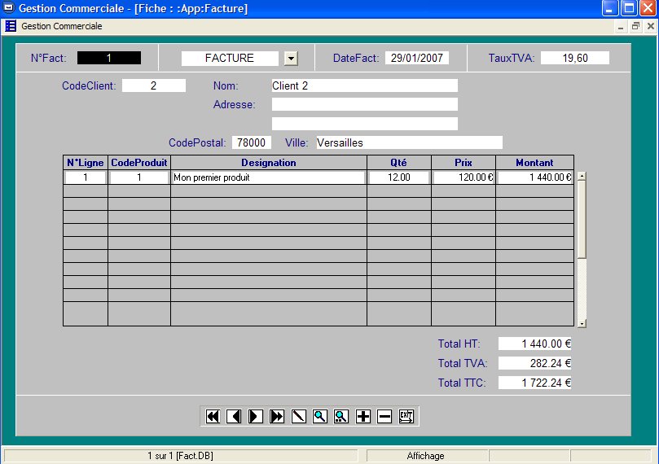The image size is (659, 464).
Task: Click the TauxTVA: label
Action: [x=512, y=58]
